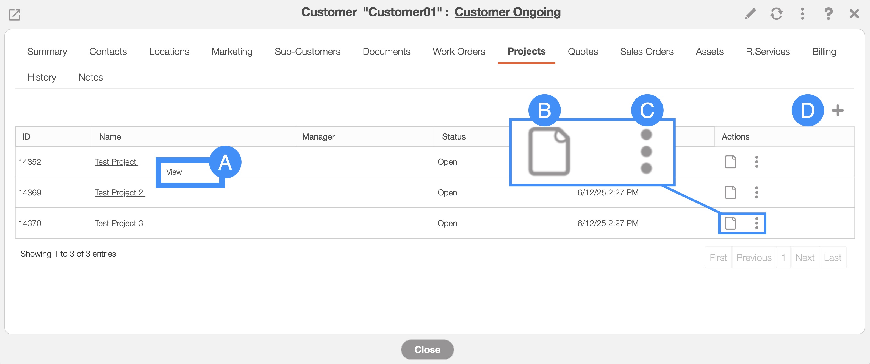Open three-dot actions menu for project 14352

pos(757,162)
